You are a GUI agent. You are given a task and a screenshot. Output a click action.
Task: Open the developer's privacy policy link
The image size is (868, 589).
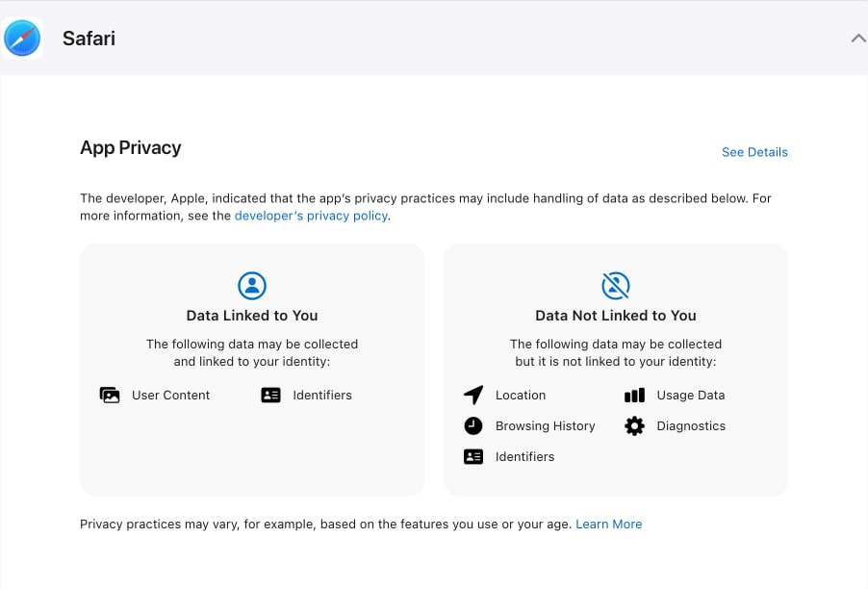tap(311, 216)
